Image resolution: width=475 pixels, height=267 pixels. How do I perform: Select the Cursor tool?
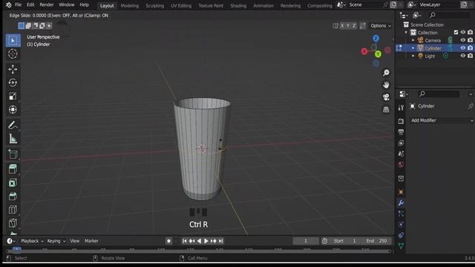tap(13, 54)
